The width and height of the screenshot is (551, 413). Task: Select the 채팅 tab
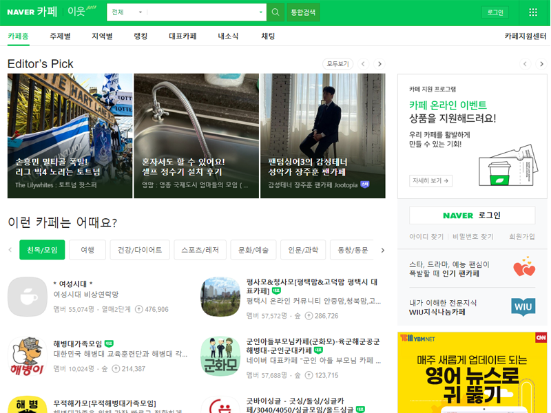point(268,36)
